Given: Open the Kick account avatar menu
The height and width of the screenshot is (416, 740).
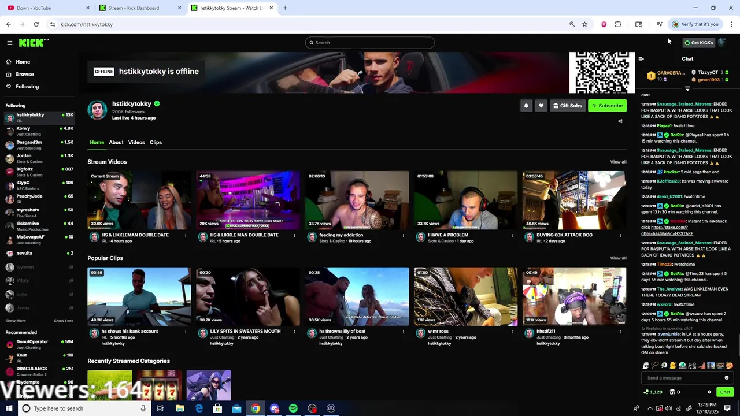Looking at the screenshot, I should [722, 43].
